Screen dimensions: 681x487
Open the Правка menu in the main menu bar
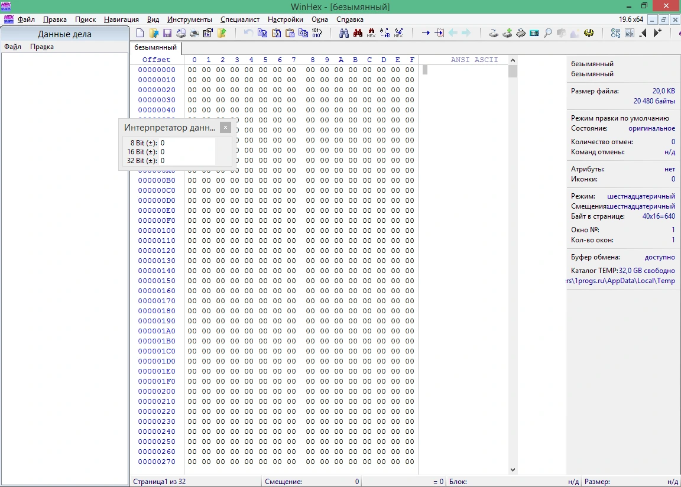pyautogui.click(x=55, y=20)
